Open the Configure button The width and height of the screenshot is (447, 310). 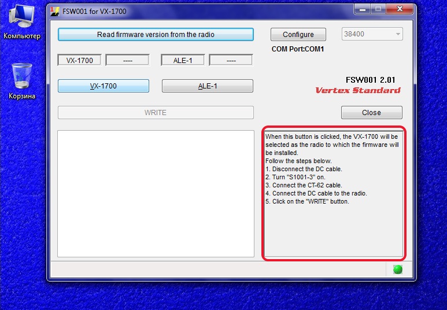click(x=298, y=35)
